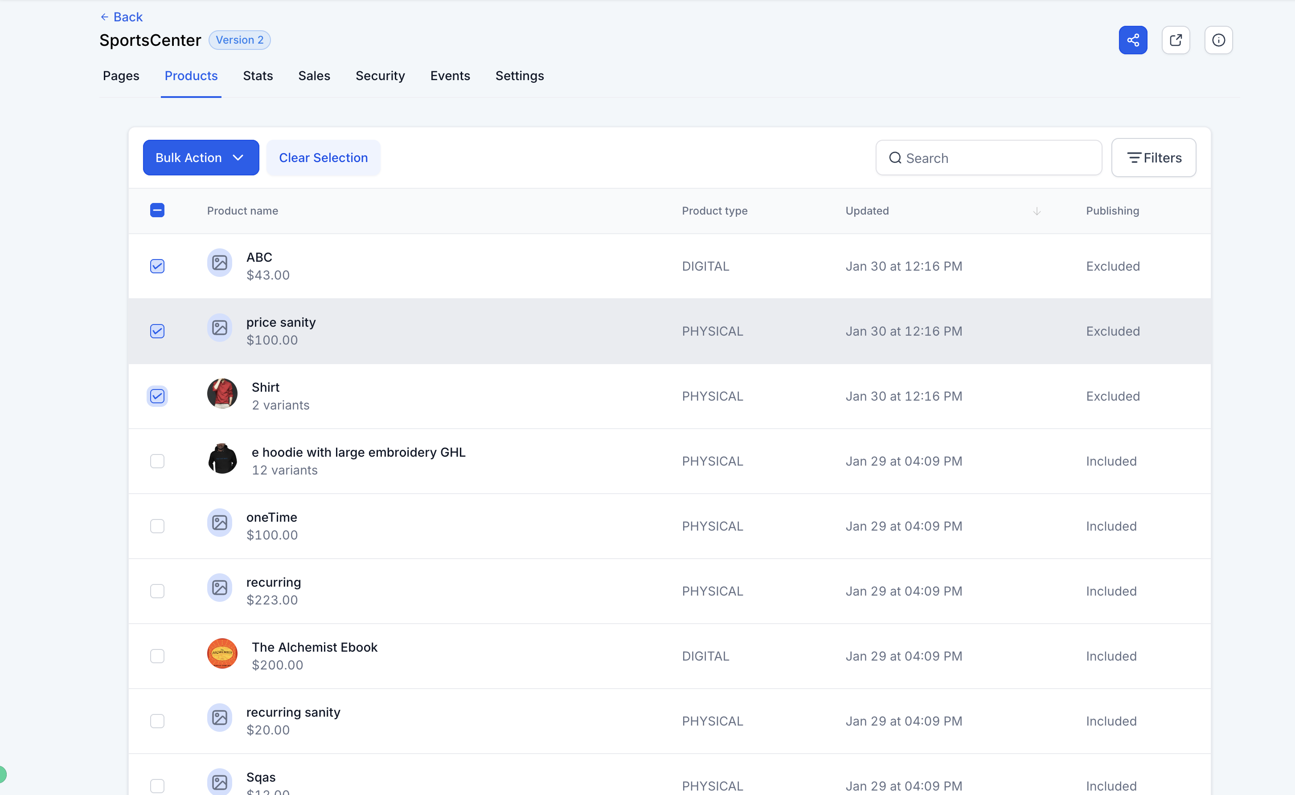Check the oneTime product checkbox
Image resolution: width=1295 pixels, height=795 pixels.
pos(157,526)
